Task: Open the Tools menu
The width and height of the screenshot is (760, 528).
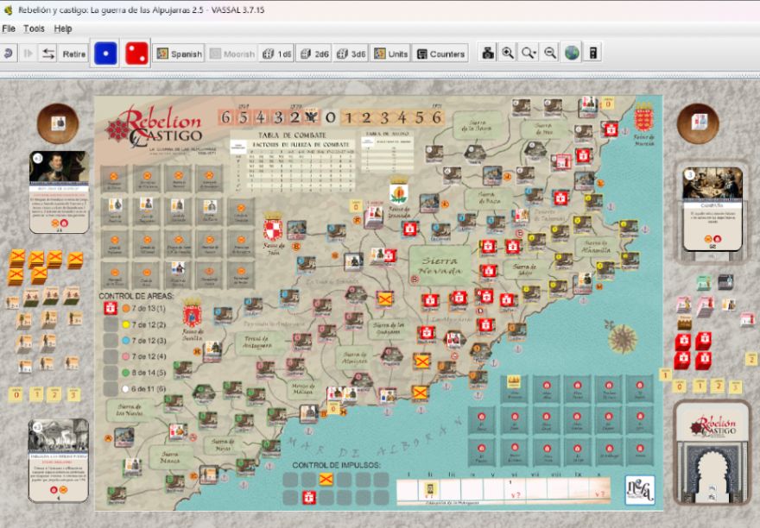Action: pyautogui.click(x=34, y=28)
